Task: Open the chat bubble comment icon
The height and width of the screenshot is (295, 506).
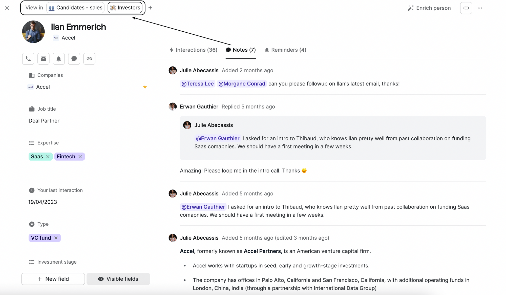Action: pos(74,58)
